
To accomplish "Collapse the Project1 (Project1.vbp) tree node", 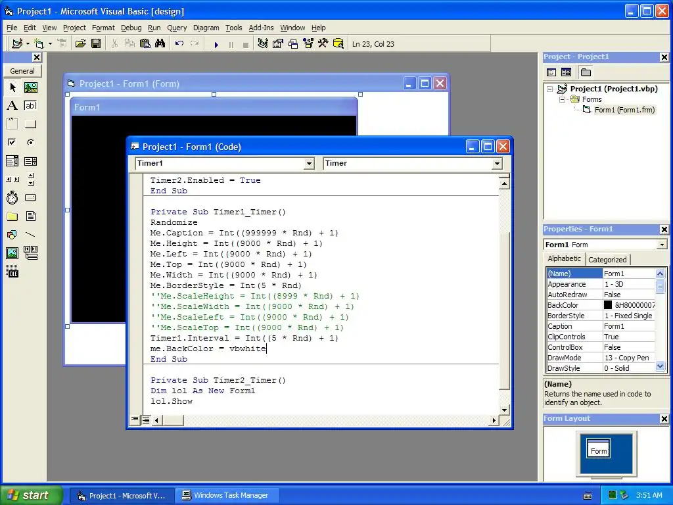I will pos(550,89).
